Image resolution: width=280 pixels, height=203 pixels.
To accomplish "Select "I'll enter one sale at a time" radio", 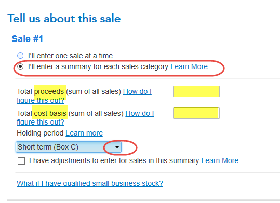I will 20,56.
